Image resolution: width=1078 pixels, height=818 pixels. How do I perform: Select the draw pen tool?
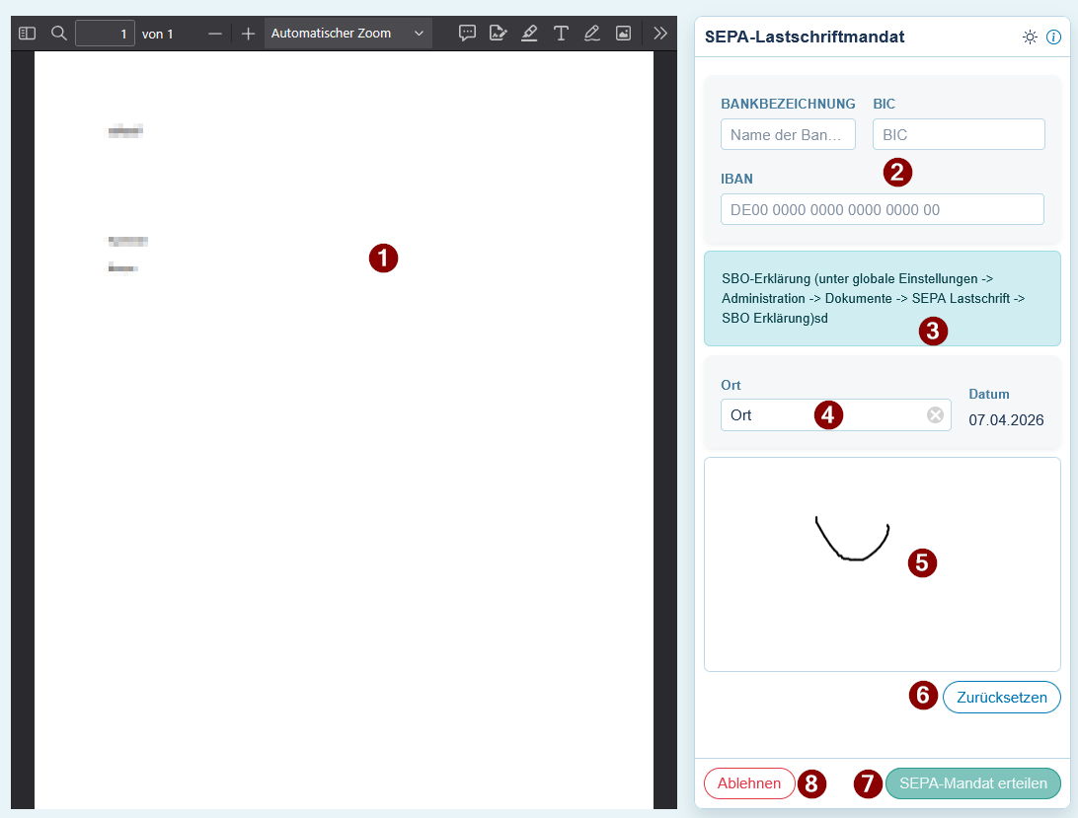point(592,33)
